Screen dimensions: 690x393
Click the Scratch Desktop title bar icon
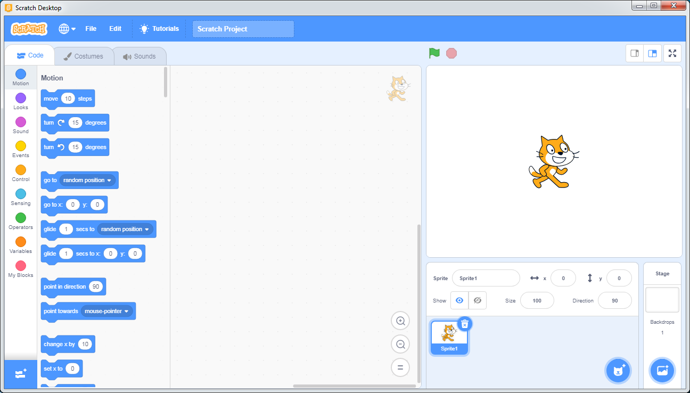click(8, 7)
